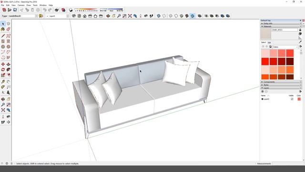Select the Rectangle tool

click(3, 42)
